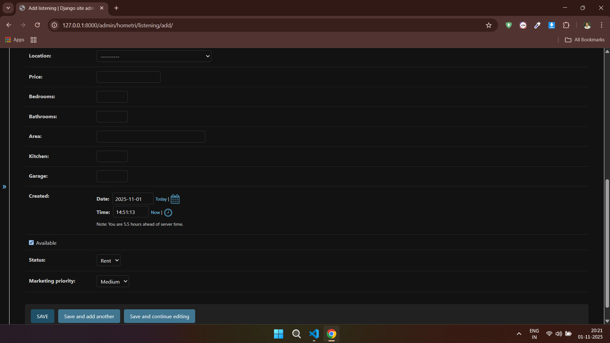This screenshot has width=610, height=343.
Task: Open Windows Search from the taskbar
Action: click(296, 334)
